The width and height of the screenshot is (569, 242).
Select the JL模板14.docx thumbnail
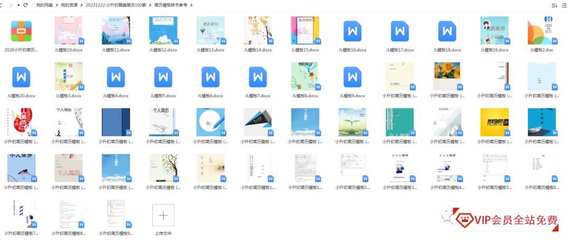tap(258, 31)
